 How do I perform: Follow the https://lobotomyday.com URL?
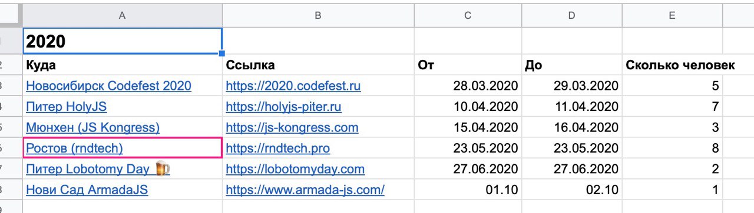(295, 169)
